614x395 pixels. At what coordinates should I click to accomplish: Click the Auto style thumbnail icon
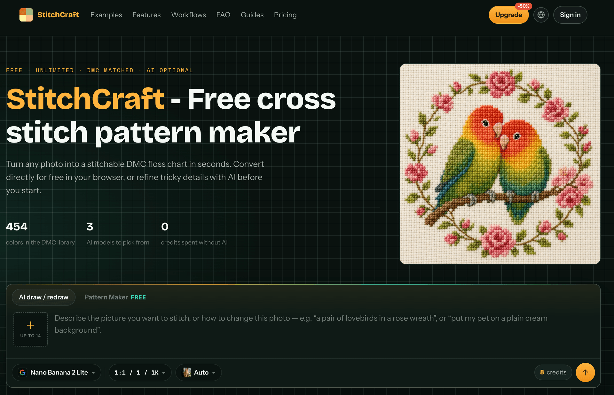pos(186,372)
